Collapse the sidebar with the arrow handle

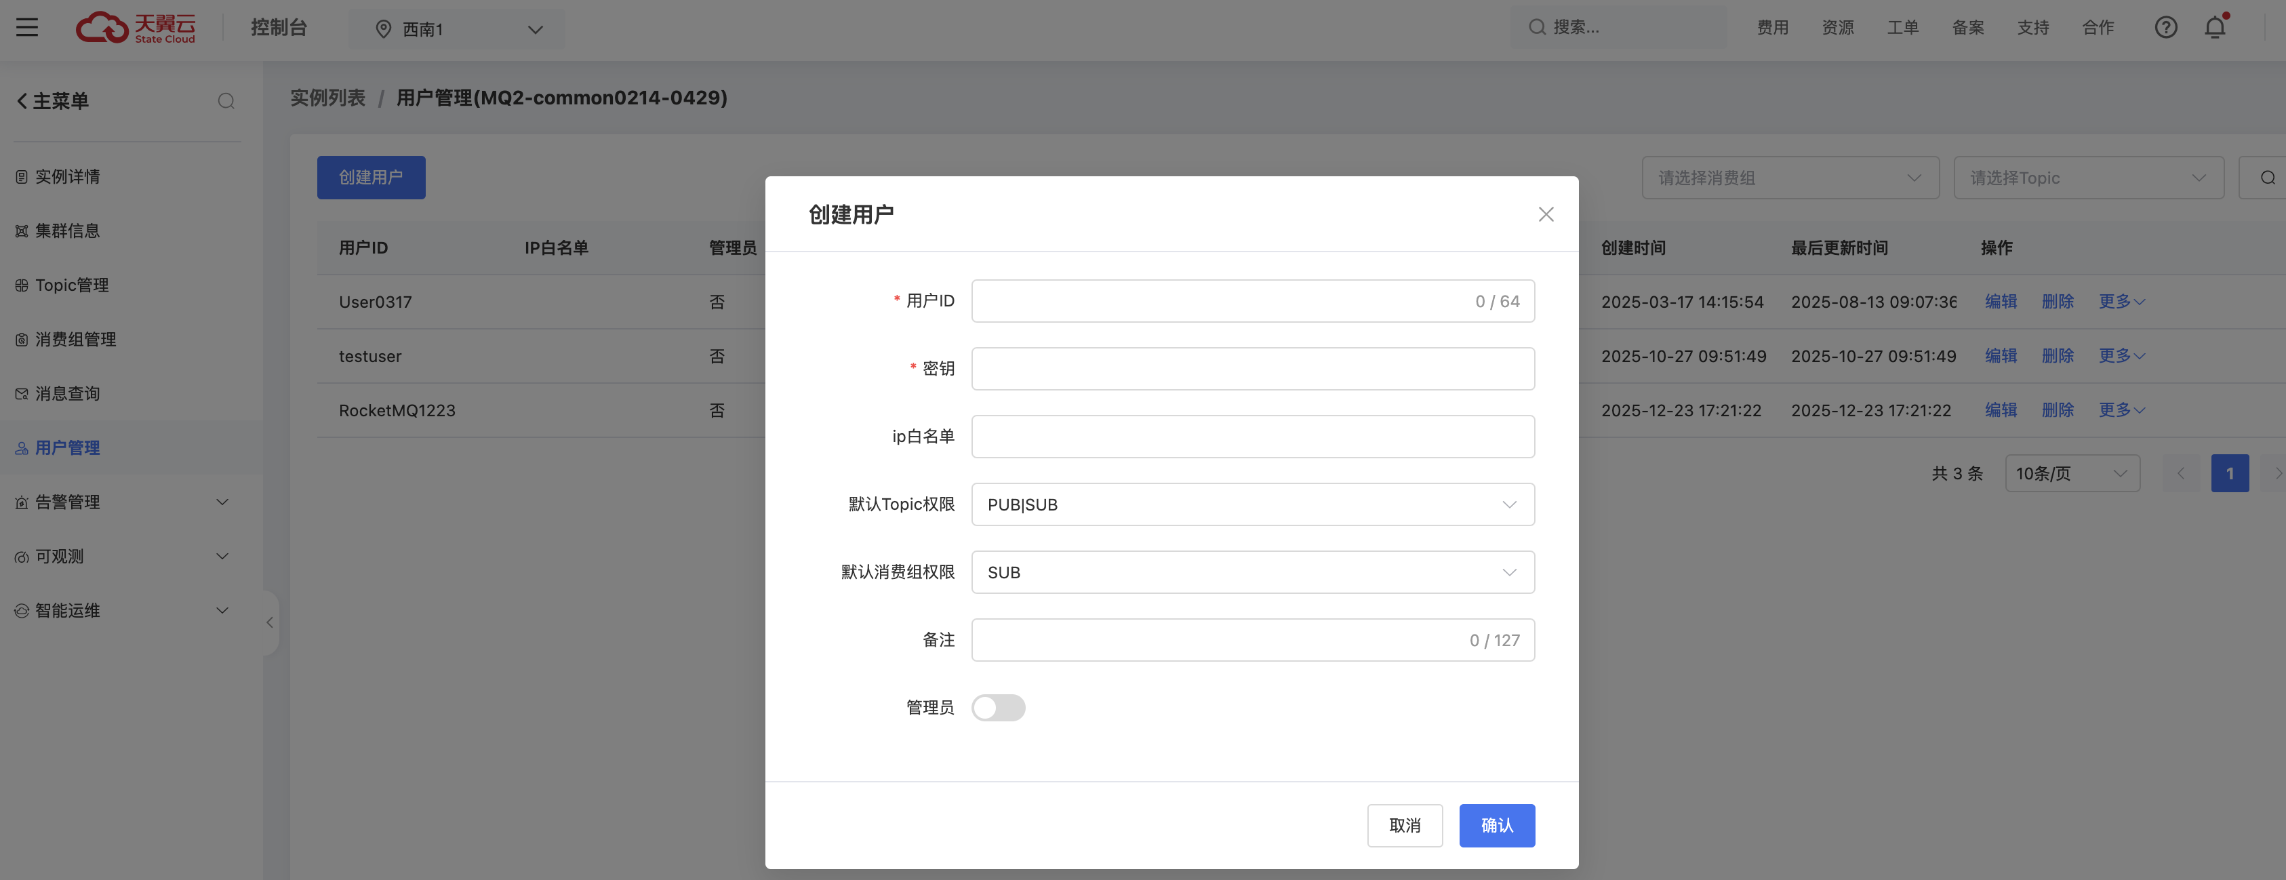tap(270, 623)
